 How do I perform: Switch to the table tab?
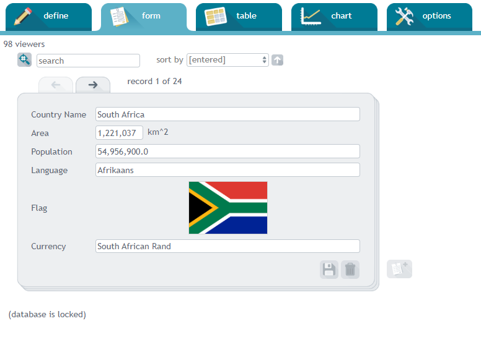[239, 17]
